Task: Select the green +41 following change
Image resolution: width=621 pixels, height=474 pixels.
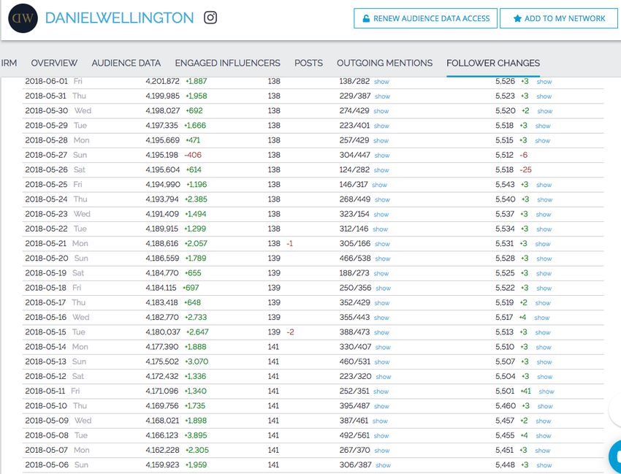Action: 525,391
